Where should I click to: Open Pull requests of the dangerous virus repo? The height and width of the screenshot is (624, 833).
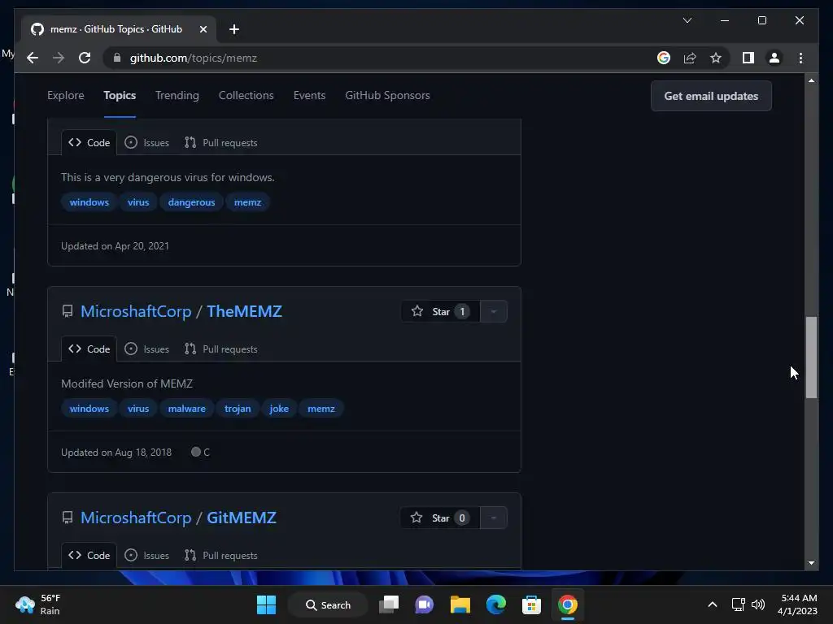point(220,143)
